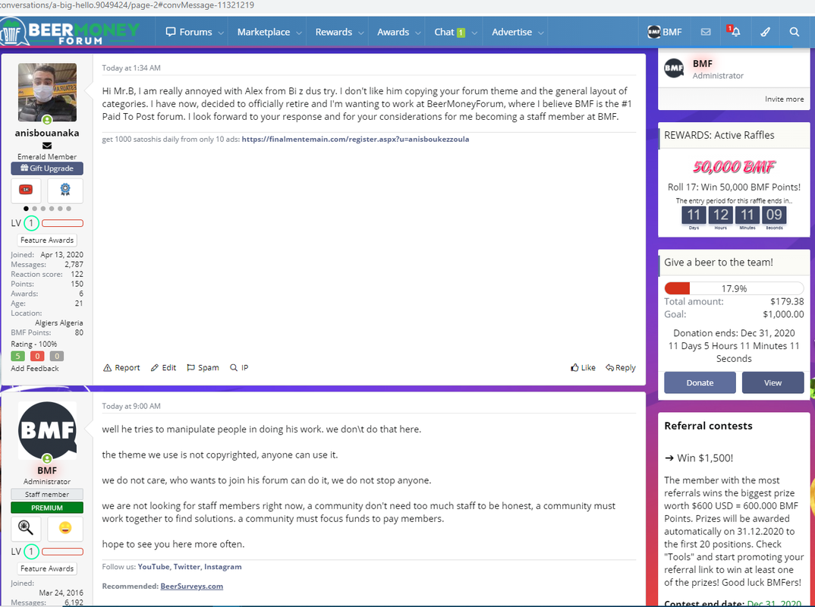This screenshot has width=815, height=607.
Task: Open the Forums menu
Action: pyautogui.click(x=189, y=32)
